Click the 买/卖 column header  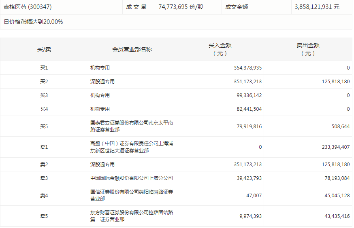click(44, 49)
